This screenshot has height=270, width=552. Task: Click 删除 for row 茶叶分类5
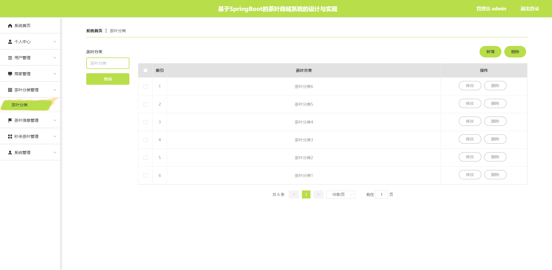(x=495, y=103)
